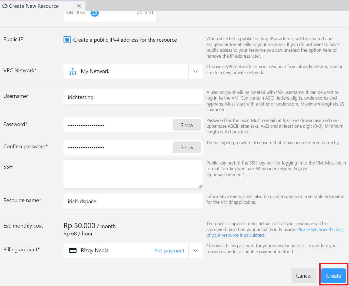349x286 pixels.
Task: Cancel the resource creation
Action: pos(304,276)
